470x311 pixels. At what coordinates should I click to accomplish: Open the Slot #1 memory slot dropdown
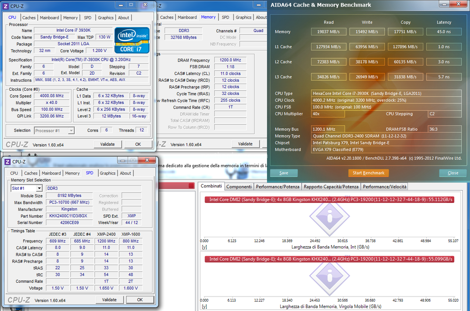coord(26,188)
